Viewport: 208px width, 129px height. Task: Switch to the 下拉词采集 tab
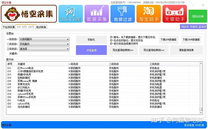pyautogui.click(x=9, y=27)
